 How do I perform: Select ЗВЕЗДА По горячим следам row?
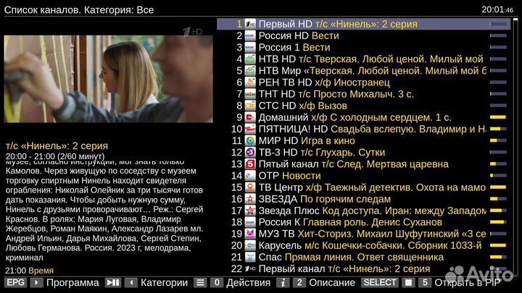point(363,199)
